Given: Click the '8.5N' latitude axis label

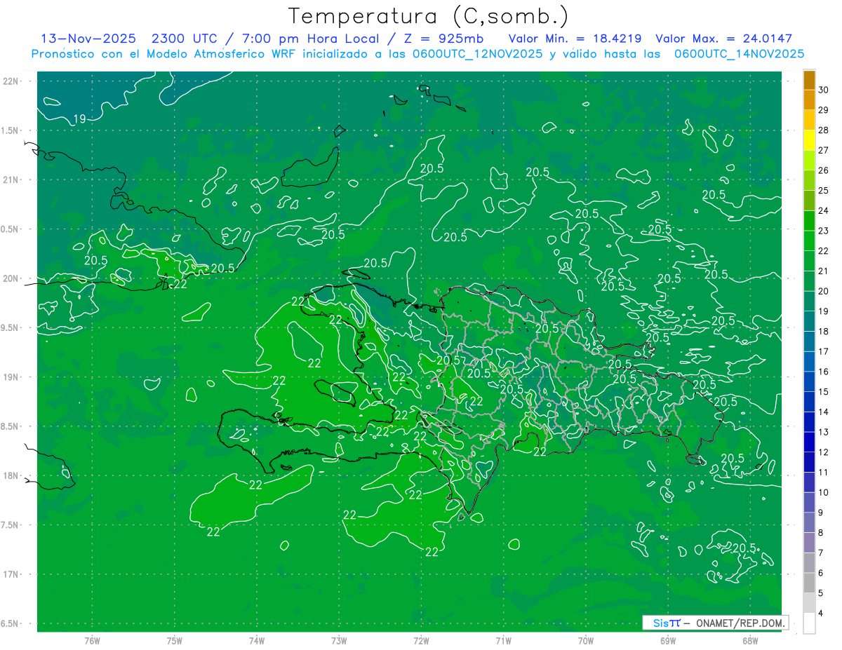Looking at the screenshot, I should (10, 426).
